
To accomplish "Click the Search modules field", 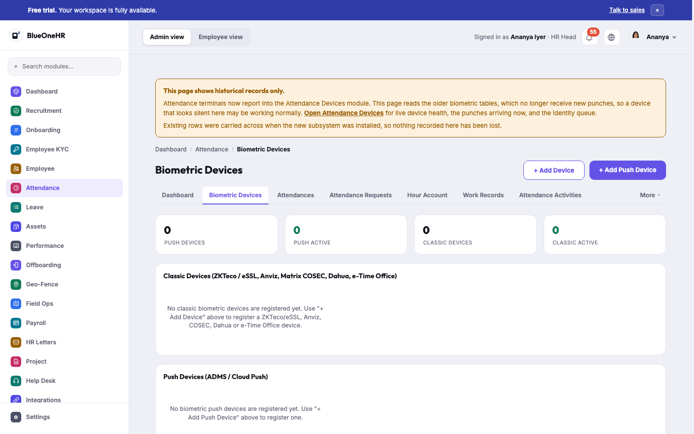I will [x=64, y=67].
